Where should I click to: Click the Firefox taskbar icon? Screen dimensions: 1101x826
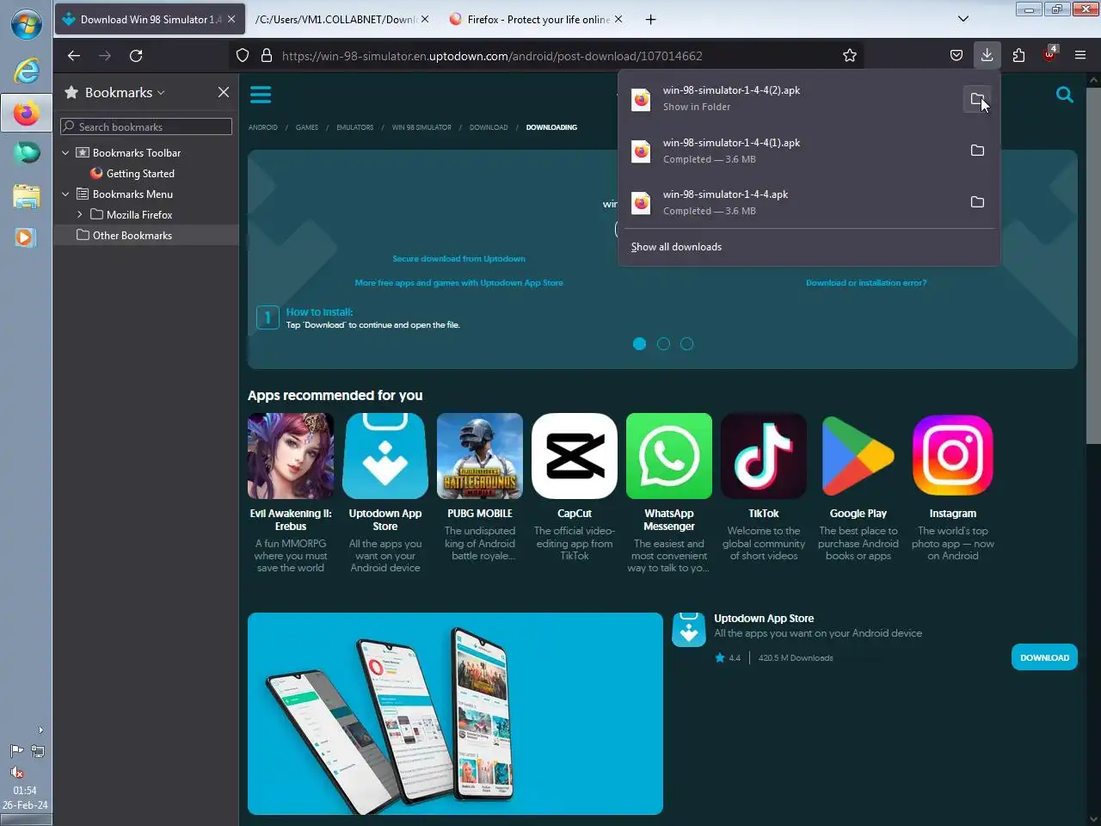pos(26,113)
